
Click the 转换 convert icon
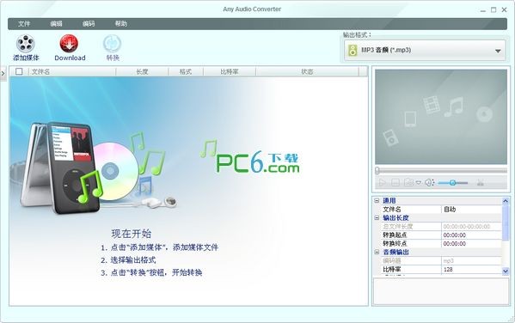tap(113, 44)
